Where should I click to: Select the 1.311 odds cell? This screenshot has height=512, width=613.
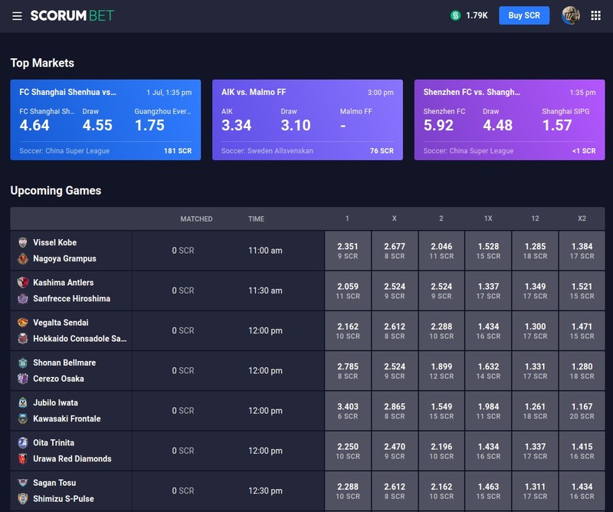click(x=535, y=491)
